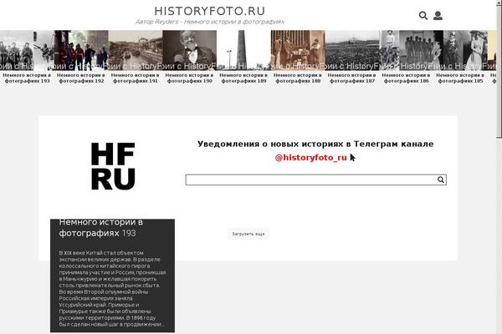Click caption 'Немного истории в фотографиях 187'

pyautogui.click(x=352, y=78)
